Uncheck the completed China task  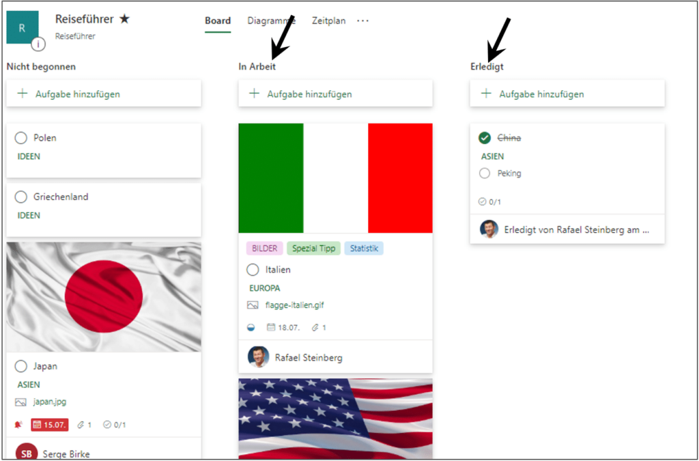(x=485, y=138)
